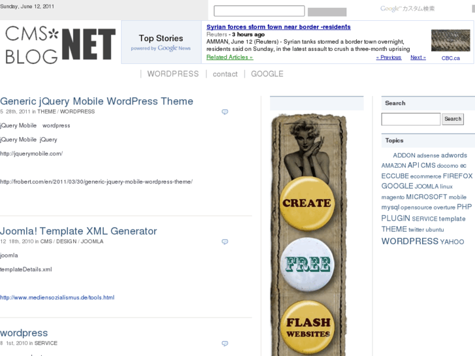Screen dimensions: 475x356
Task: Open the WORDPRESS menu item
Action: [x=173, y=74]
